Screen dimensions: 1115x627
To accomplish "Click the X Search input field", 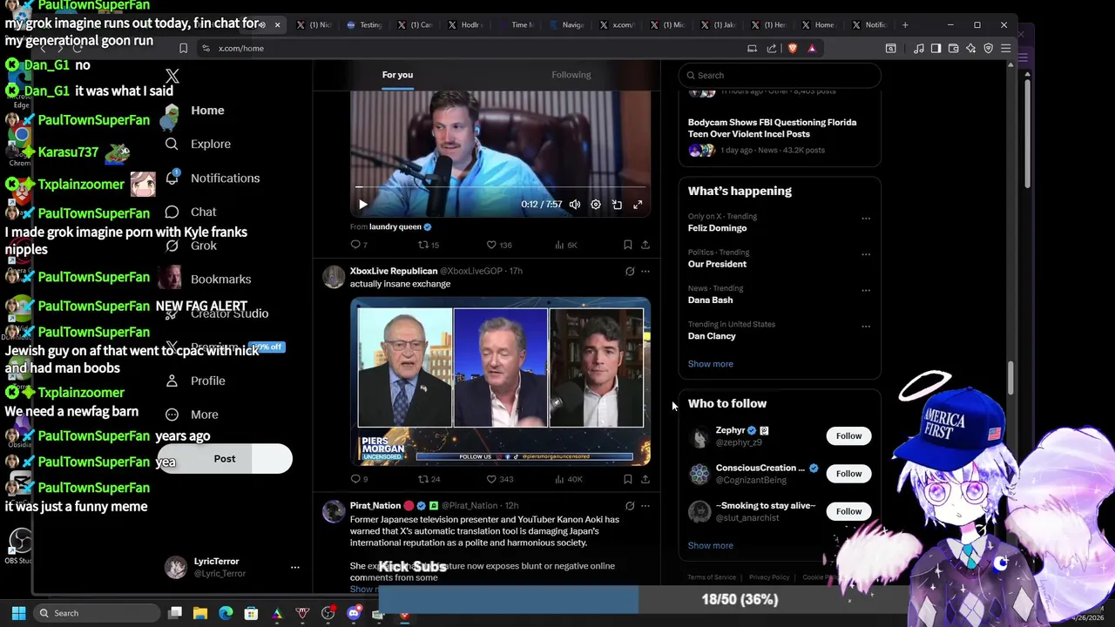I will pyautogui.click(x=780, y=75).
